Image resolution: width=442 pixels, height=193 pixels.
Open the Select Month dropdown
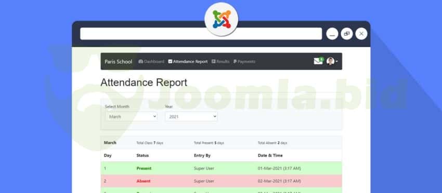click(132, 117)
